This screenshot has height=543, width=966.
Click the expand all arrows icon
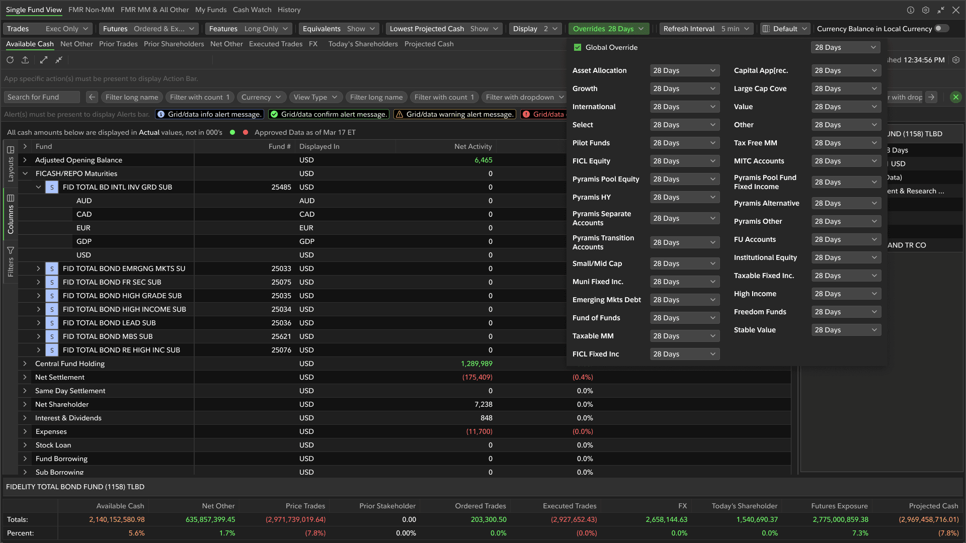point(44,60)
